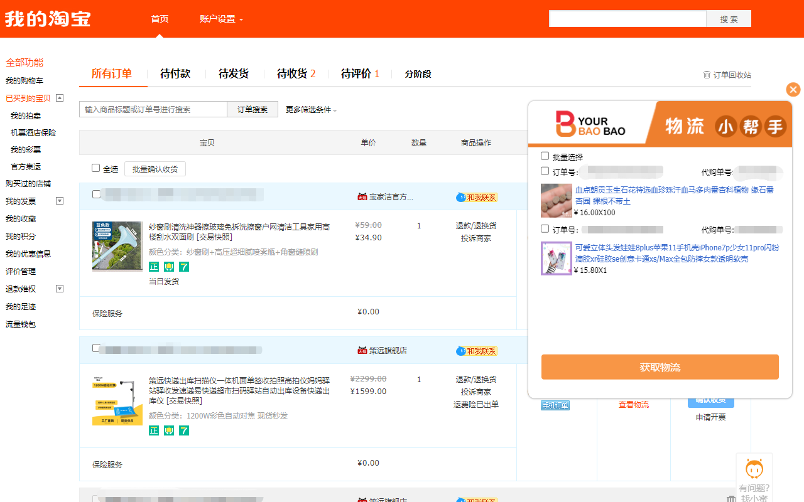
Task: Open the 账户设置 dropdown menu
Action: click(221, 19)
